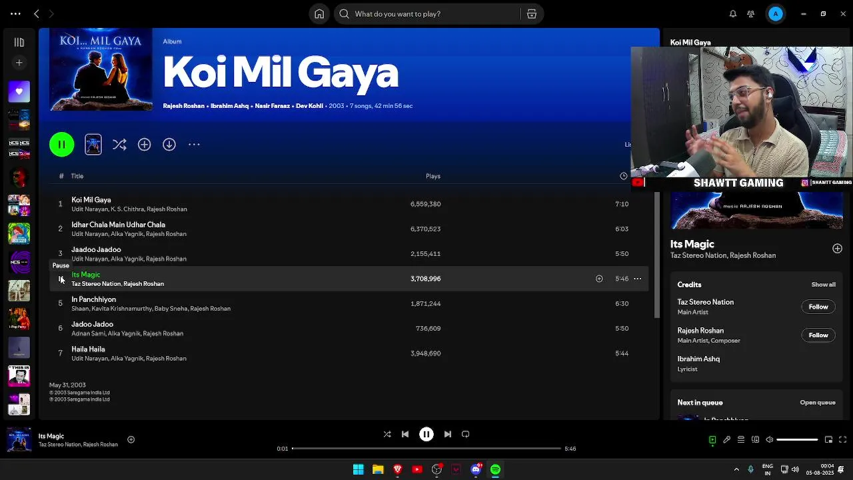
Task: Pause the Its Magic track row
Action: click(x=61, y=279)
